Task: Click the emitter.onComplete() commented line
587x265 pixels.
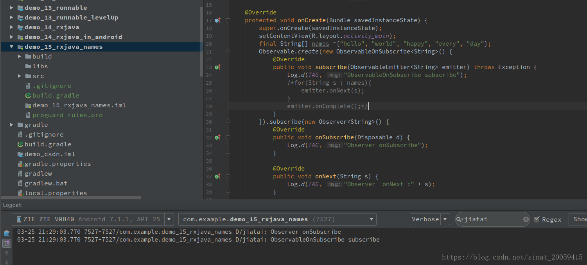Action: 328,106
